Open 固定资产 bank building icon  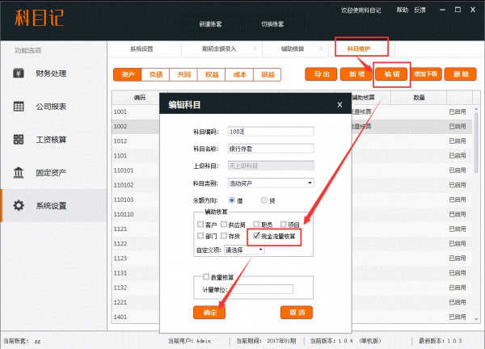tap(19, 173)
